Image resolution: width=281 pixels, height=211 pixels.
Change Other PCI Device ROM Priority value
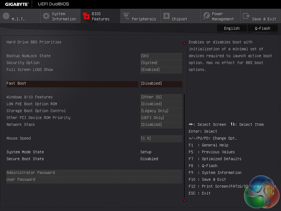(161, 118)
